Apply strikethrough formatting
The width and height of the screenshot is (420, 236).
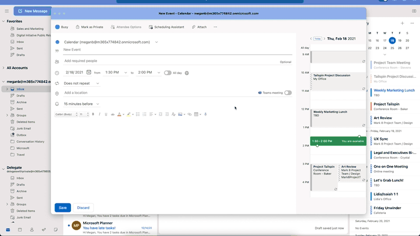click(112, 114)
